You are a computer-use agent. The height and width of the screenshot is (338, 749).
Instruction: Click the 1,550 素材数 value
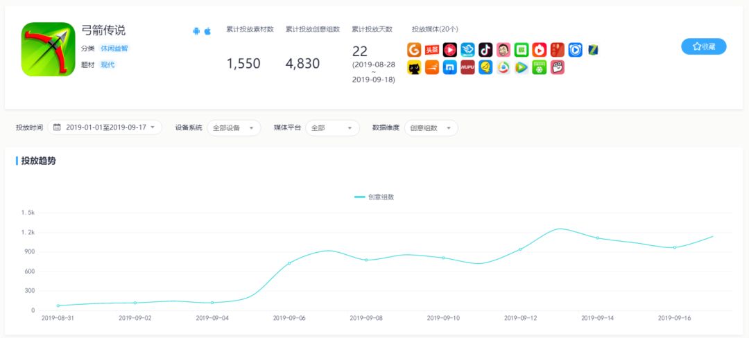pos(243,64)
